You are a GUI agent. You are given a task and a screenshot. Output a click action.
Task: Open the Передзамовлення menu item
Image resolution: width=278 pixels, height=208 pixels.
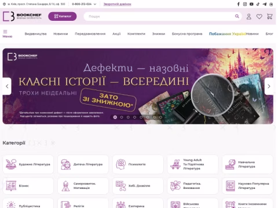tap(90, 34)
